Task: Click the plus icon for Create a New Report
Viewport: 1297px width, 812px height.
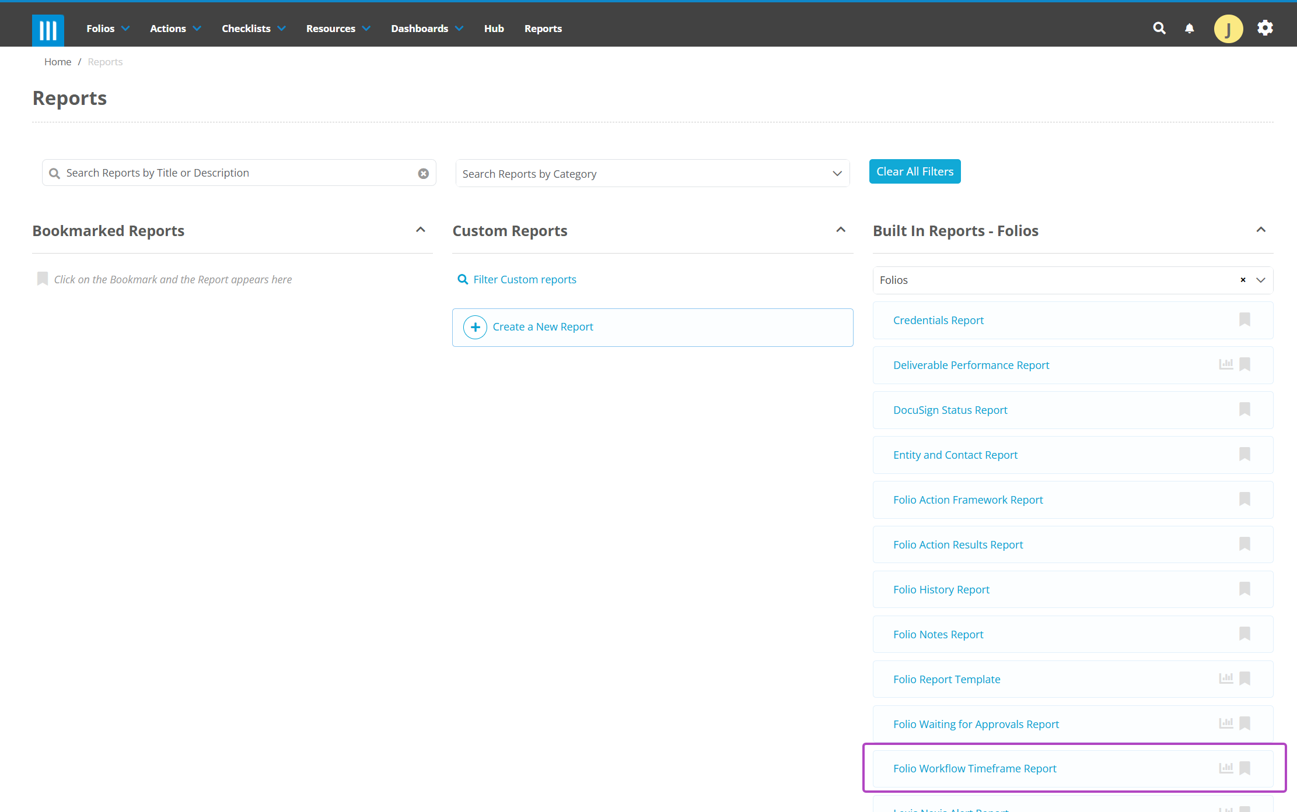Action: [476, 327]
